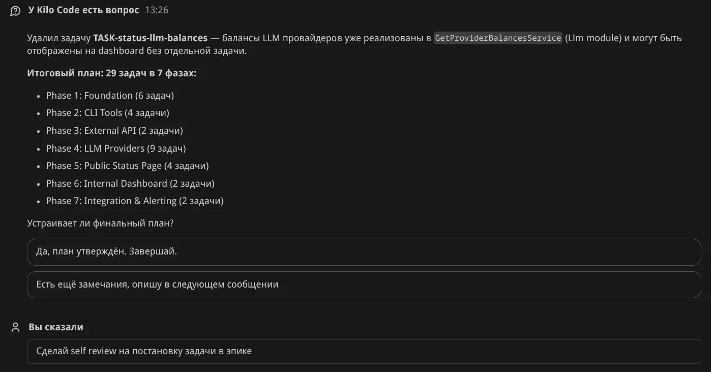The image size is (711, 372).
Task: Click the bold TASK-status-llm-balances task name
Action: coord(150,38)
